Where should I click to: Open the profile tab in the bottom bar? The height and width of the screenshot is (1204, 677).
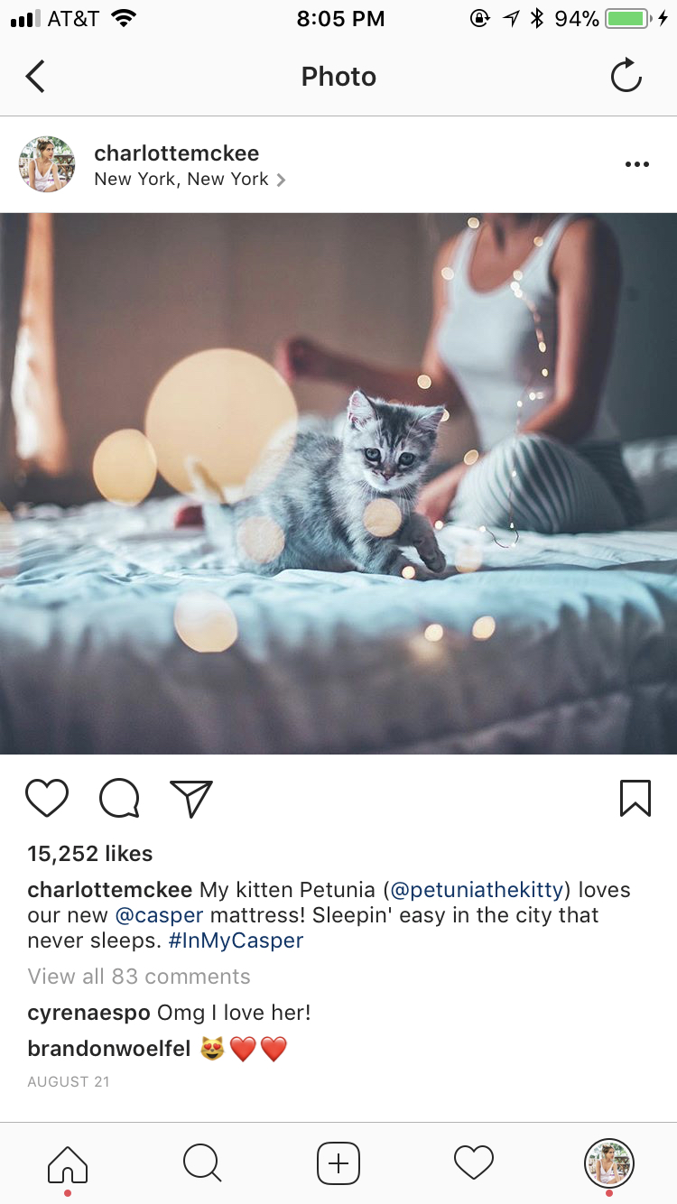point(609,1163)
